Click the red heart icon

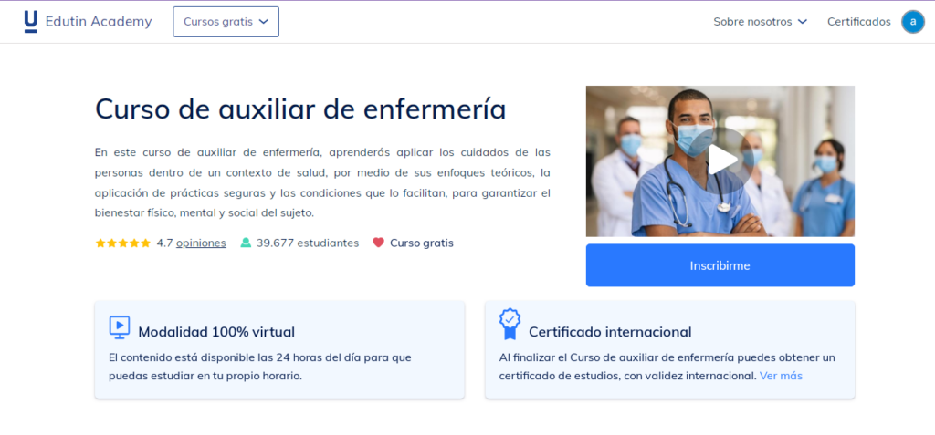[378, 243]
